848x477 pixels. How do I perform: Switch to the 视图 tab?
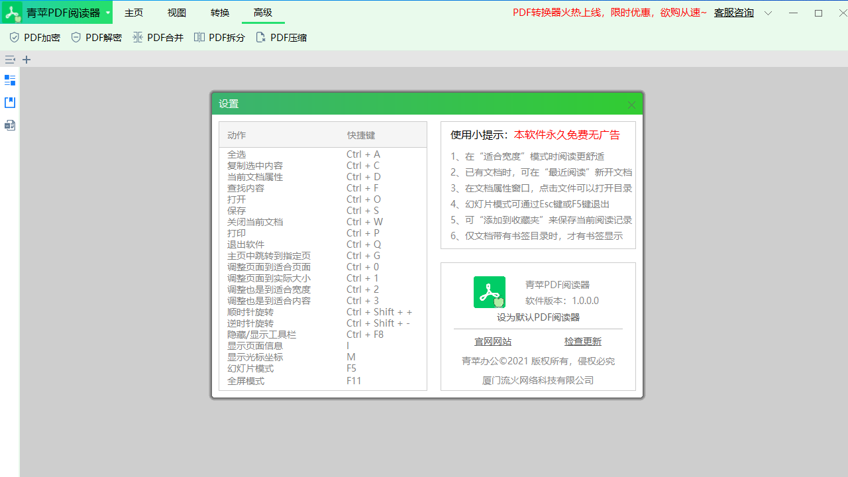[176, 12]
